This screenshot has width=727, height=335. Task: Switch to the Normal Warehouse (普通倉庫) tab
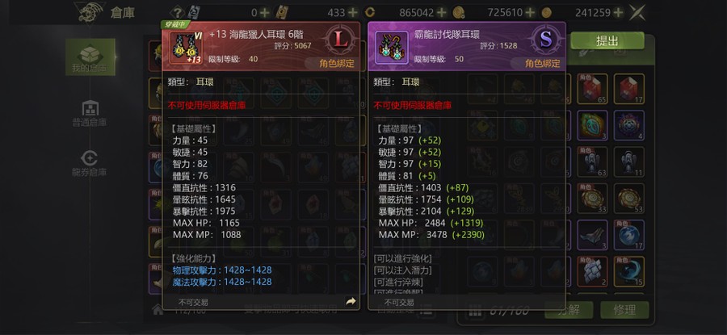pyautogui.click(x=90, y=113)
